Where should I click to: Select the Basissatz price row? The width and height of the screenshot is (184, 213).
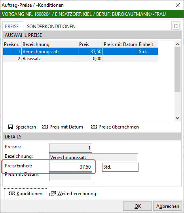(x=81, y=59)
